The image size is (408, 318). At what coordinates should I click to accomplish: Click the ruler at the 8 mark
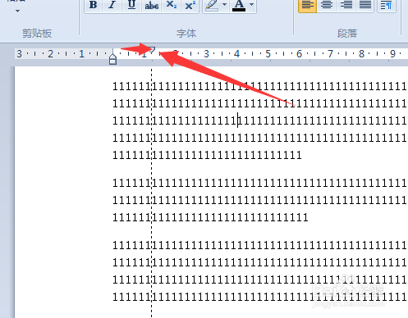(x=361, y=54)
